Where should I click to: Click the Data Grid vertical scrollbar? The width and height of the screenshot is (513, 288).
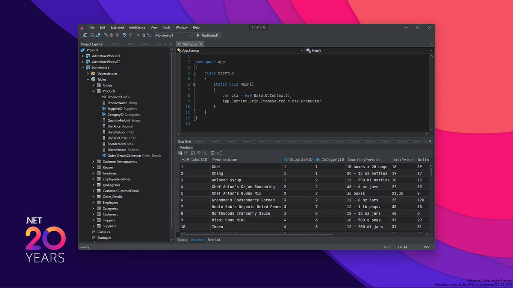point(431,172)
